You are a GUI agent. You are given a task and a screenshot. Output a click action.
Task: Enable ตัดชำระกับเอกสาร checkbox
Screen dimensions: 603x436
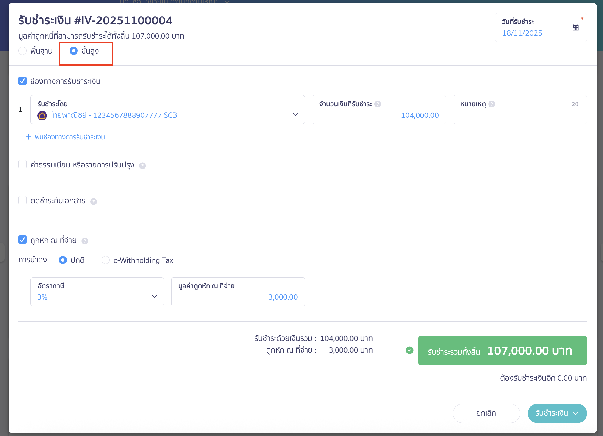click(23, 200)
